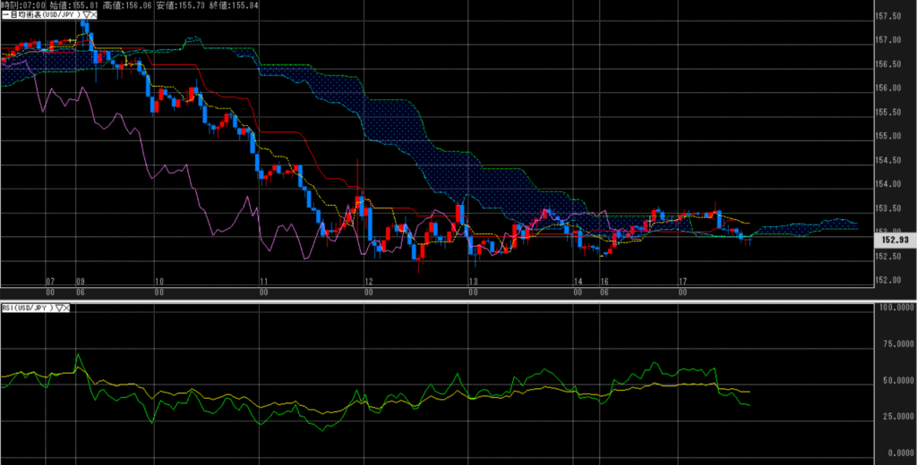
Task: Click the RSI(USD/JPY) indicator label
Action: (27, 308)
